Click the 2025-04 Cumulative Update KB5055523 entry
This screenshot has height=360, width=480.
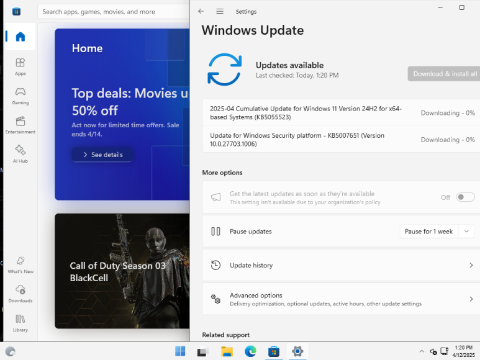(x=341, y=112)
